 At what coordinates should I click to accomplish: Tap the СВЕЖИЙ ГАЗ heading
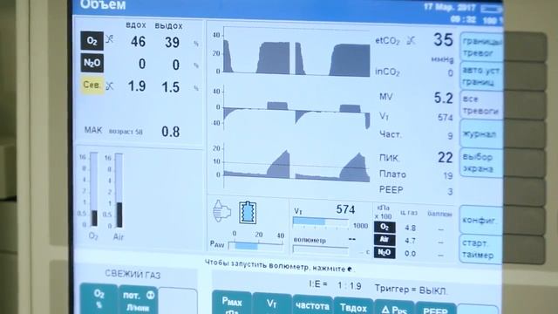(x=133, y=274)
